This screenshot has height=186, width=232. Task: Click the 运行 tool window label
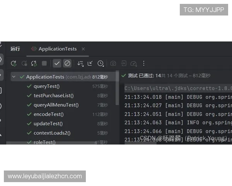15,49
